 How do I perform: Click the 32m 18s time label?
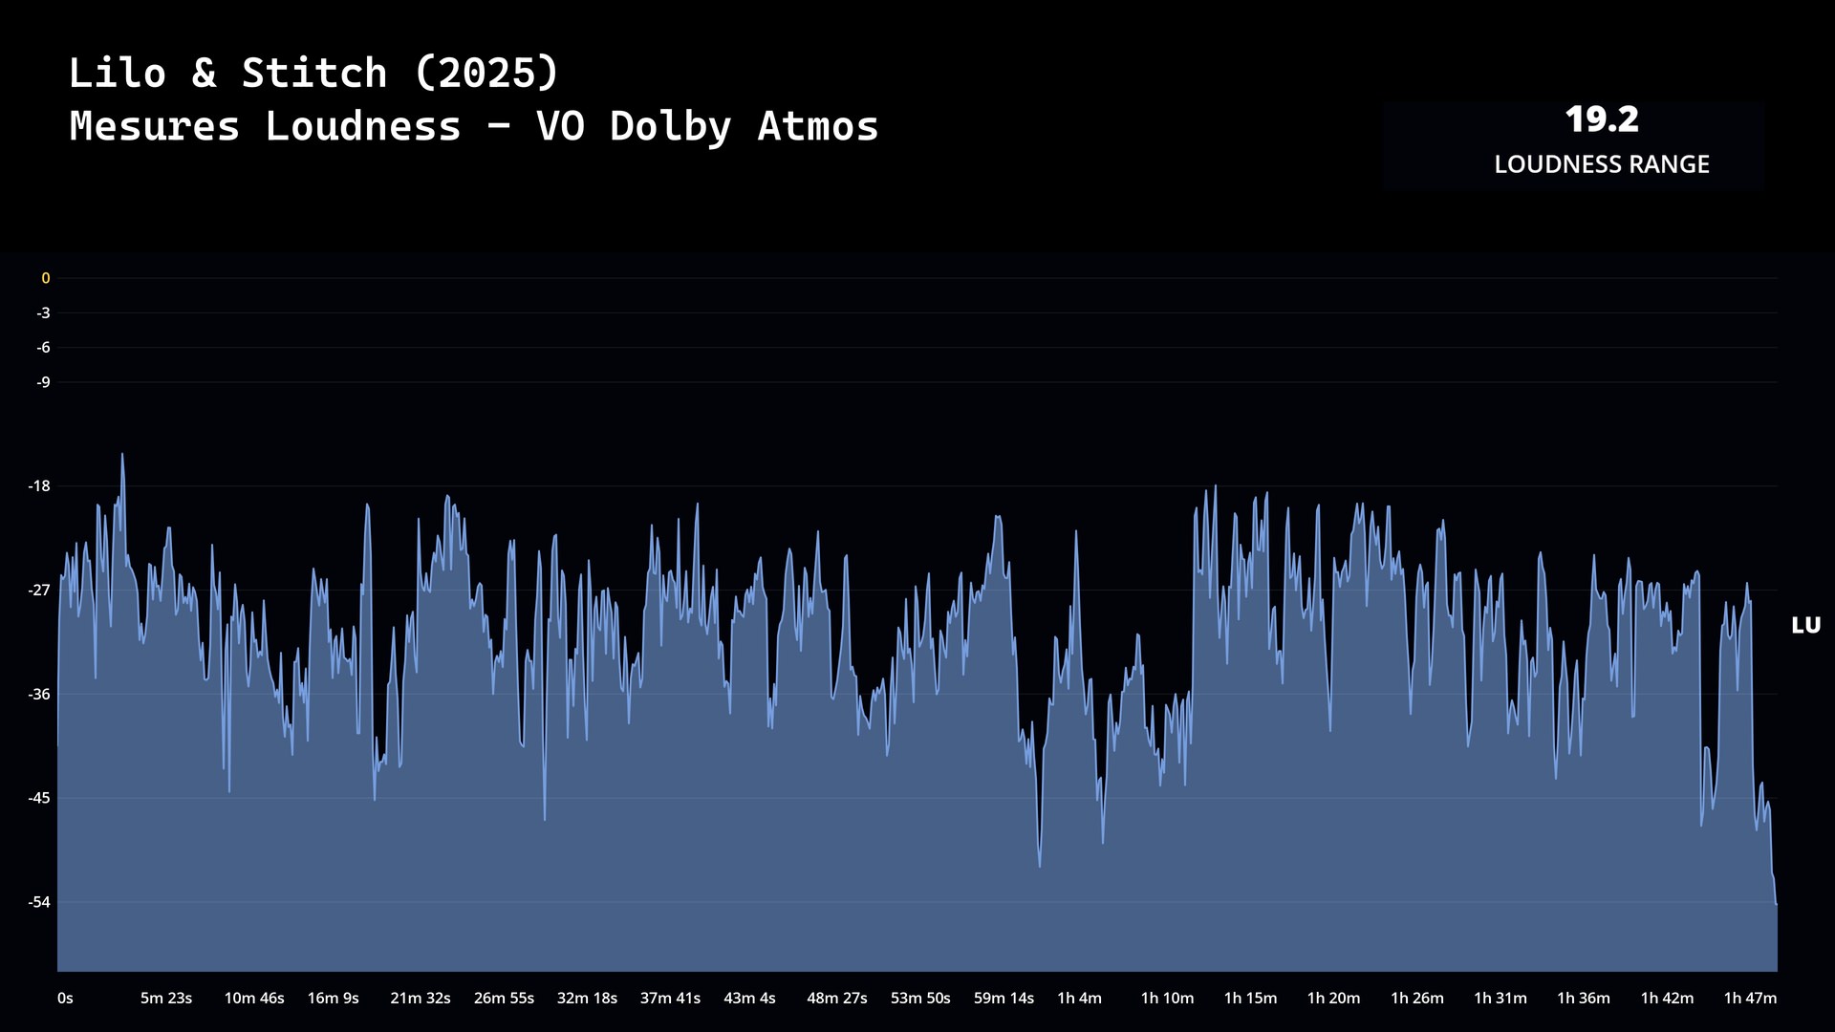(x=587, y=999)
